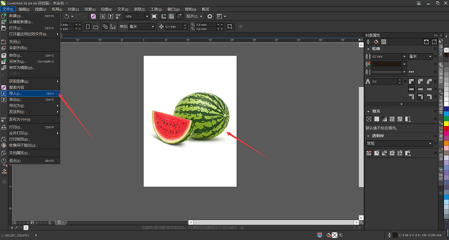
Task: Select landscape page orientation
Action: [96, 27]
